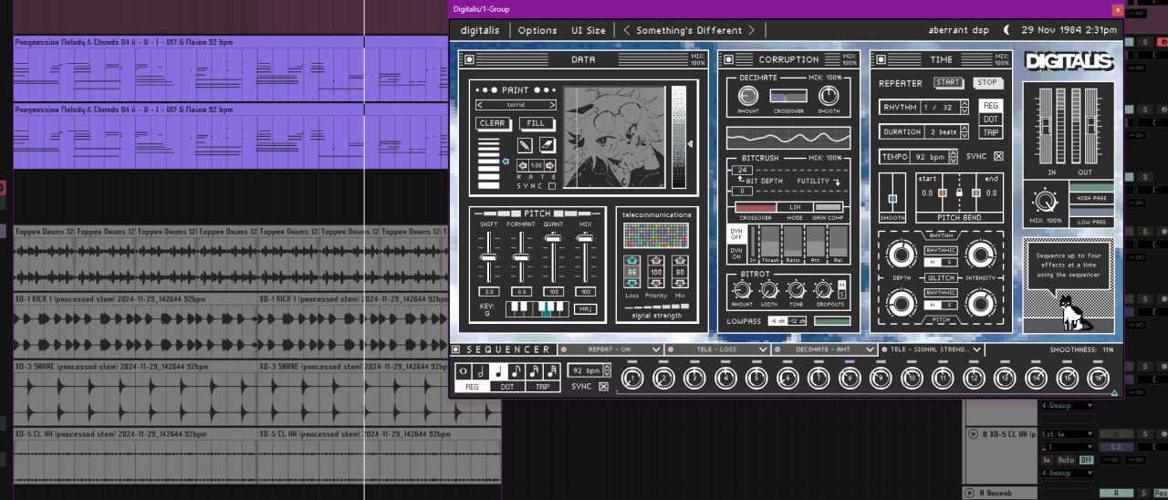Disable SYNC checkbox next to TEMPO
Image resolution: width=1168 pixels, height=500 pixels.
click(998, 157)
